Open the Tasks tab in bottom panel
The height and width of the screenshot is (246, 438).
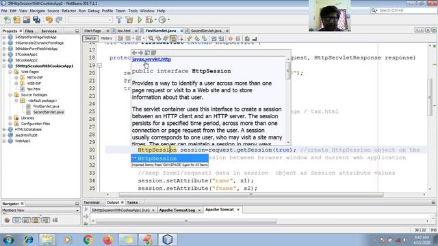pyautogui.click(x=132, y=202)
